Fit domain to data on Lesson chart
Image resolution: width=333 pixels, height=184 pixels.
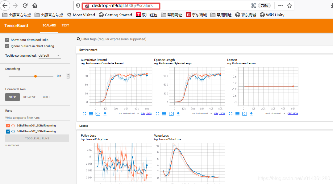click(244, 114)
